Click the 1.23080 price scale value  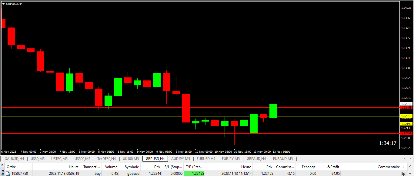tap(406, 68)
